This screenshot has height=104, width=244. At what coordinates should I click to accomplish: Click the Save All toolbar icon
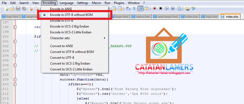24,8
